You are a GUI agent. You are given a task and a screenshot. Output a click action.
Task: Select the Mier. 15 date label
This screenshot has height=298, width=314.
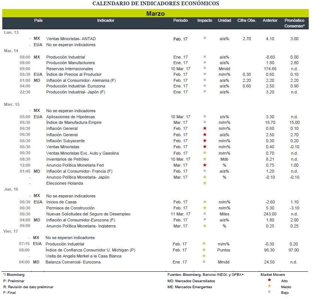click(x=12, y=104)
